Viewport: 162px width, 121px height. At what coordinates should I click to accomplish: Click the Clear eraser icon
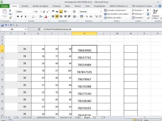point(148,18)
